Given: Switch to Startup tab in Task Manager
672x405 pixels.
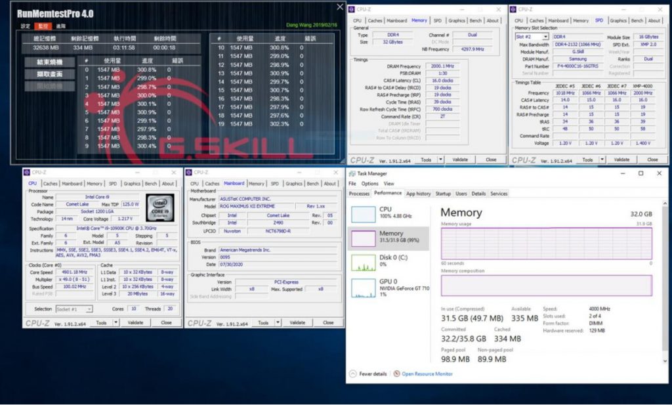Looking at the screenshot, I should 443,194.
